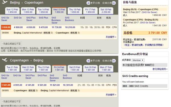The height and width of the screenshot is (107, 171).
Task: Click the Wed 15 Feb 2017 summary line
Action: 140,12
